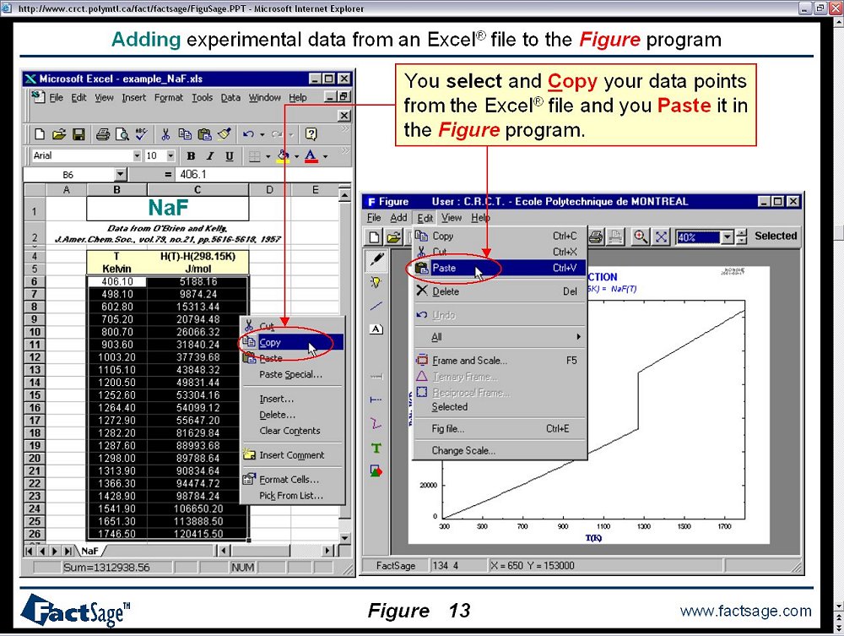Toggle Underline formatting in Excel

[x=230, y=156]
